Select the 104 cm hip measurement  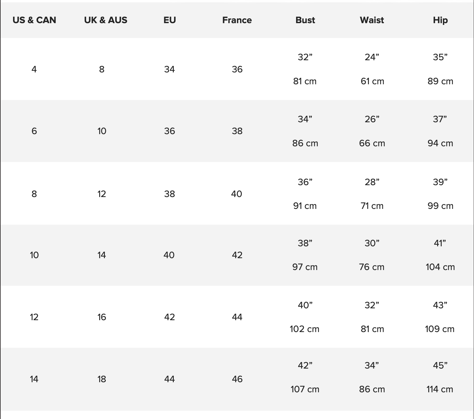pos(440,267)
